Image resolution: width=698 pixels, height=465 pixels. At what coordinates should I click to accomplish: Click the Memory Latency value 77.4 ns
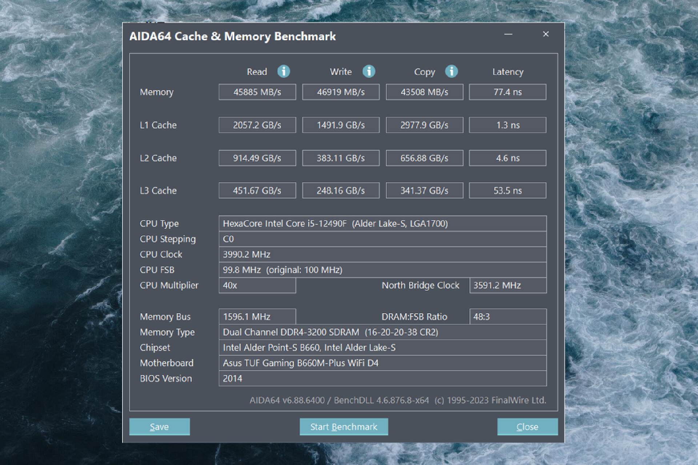point(508,92)
